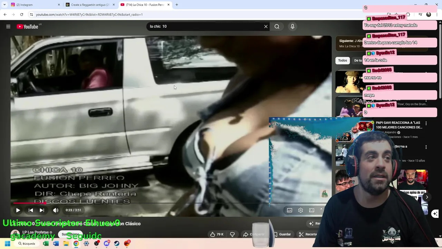The width and height of the screenshot is (442, 249).
Task: Launch Word from the taskbar
Action: pyautogui.click(x=56, y=243)
